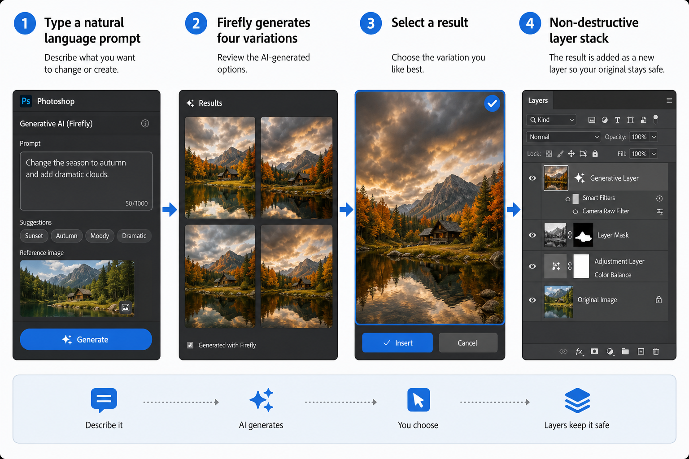Click the new adjustment layer icon
The image size is (689, 459).
pyautogui.click(x=610, y=351)
